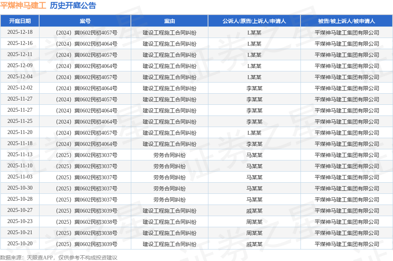Click 劳务合同纠纷 in the 2025-10-30 row
The width and height of the screenshot is (393, 261).
click(x=169, y=188)
